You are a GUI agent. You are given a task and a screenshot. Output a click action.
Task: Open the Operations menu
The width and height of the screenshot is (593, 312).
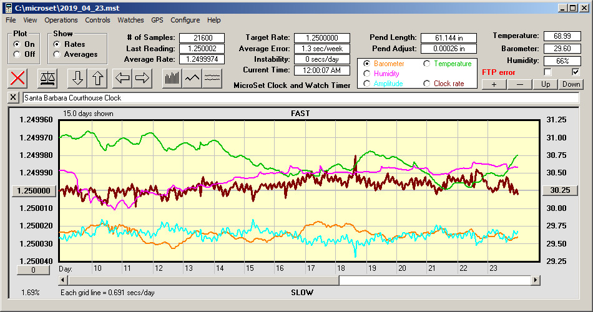pyautogui.click(x=61, y=20)
